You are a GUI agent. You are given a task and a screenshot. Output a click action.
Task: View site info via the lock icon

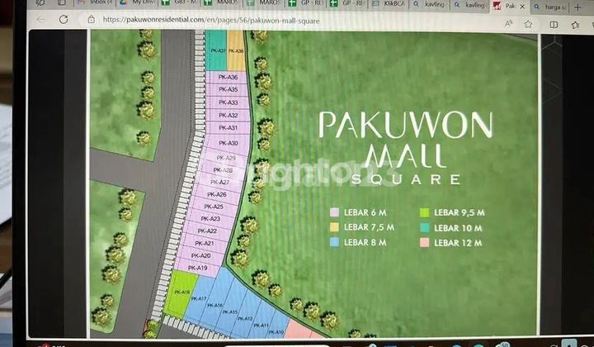click(x=91, y=20)
